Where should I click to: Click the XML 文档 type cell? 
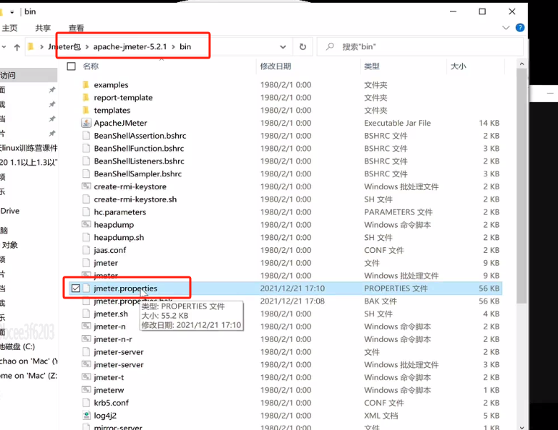381,416
